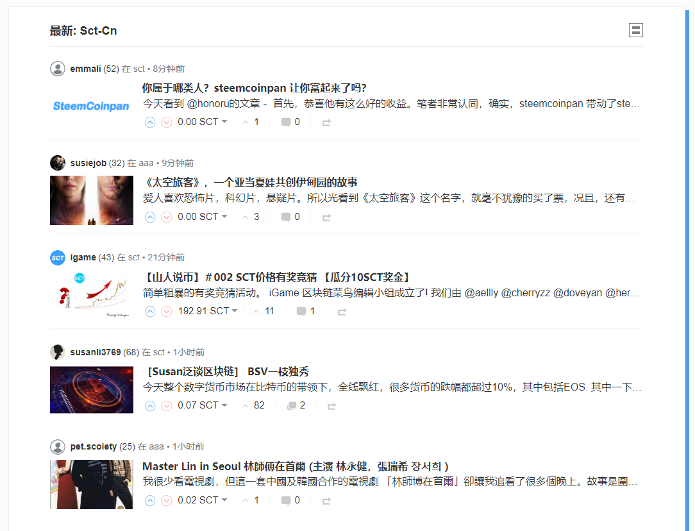Viewport: 695px width, 531px height.
Task: Click the 《太空旅客》 movie thumbnail image
Action: (91, 200)
